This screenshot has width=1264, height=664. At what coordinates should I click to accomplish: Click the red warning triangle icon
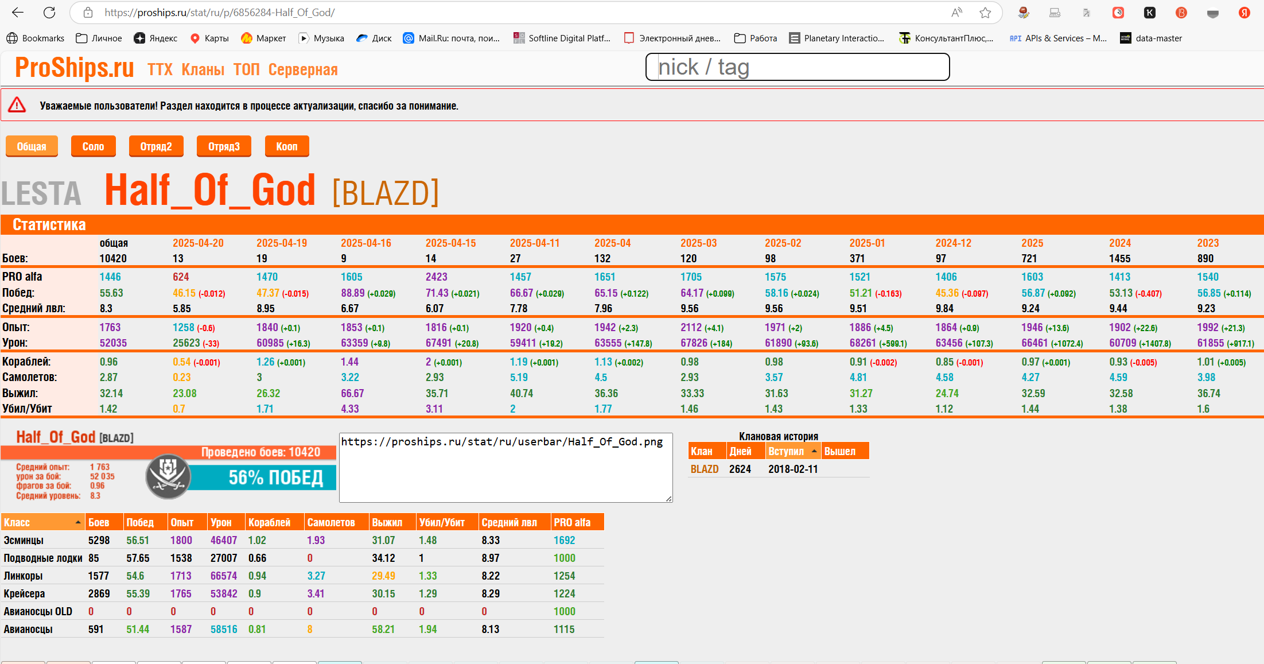click(x=17, y=105)
